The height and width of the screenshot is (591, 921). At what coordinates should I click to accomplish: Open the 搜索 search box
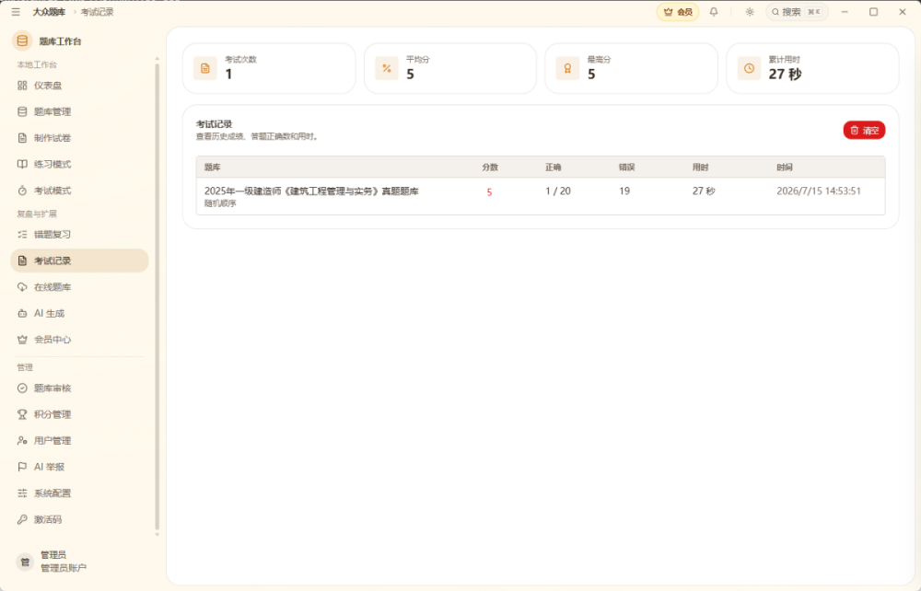click(797, 12)
